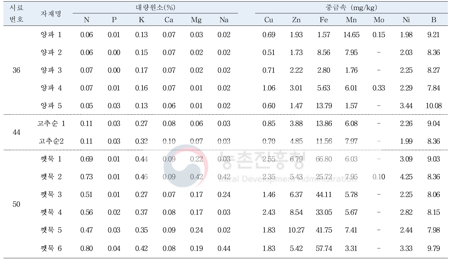This screenshot has width=451, height=262.
Task: Click the 양파 2 row label
Action: click(x=51, y=52)
